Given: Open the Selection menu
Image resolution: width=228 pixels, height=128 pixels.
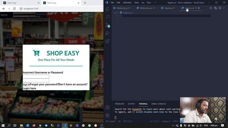Looking at the screenshot, I should coord(127,2).
